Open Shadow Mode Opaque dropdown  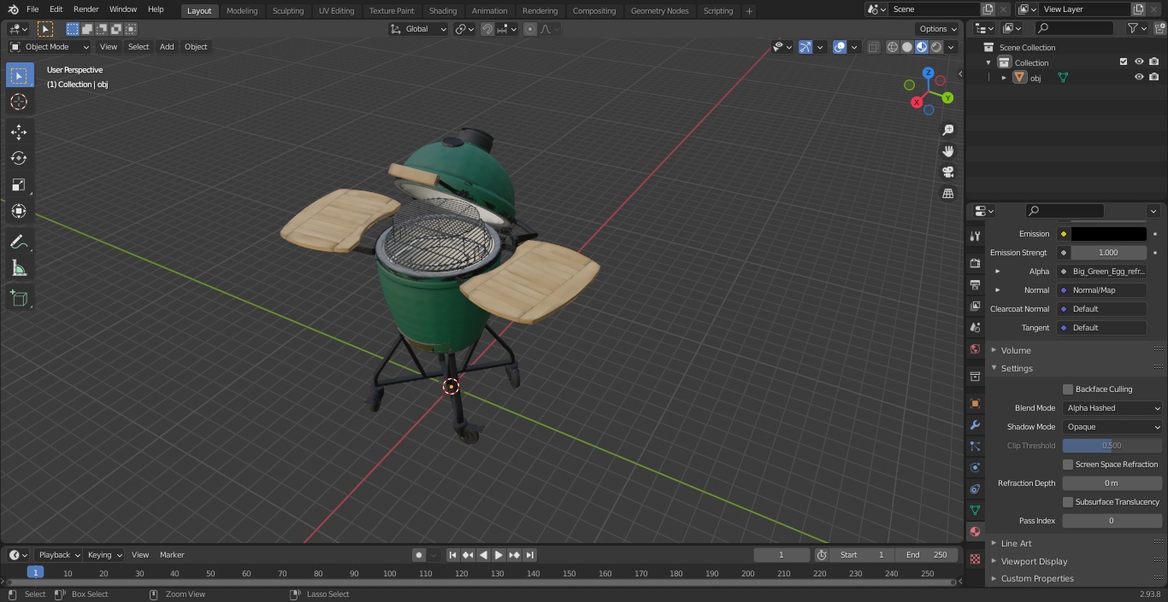pyautogui.click(x=1112, y=427)
